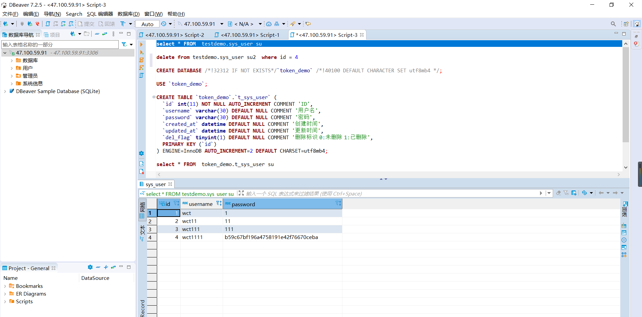Click the filter icon on password column header
This screenshot has height=317, width=642.
click(338, 203)
